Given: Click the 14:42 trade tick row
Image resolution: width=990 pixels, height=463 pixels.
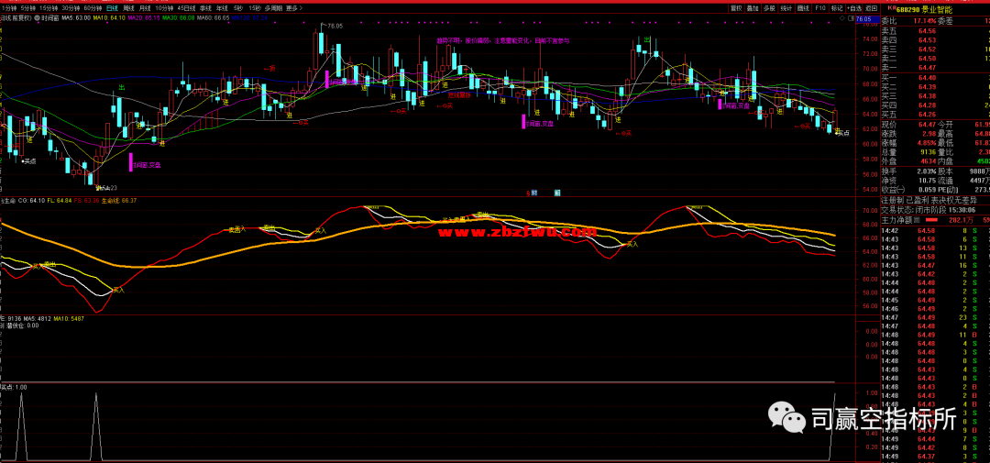Looking at the screenshot, I should pyautogui.click(x=934, y=230).
